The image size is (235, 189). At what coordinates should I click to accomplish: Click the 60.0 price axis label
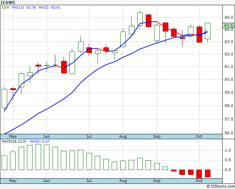tap(229, 79)
